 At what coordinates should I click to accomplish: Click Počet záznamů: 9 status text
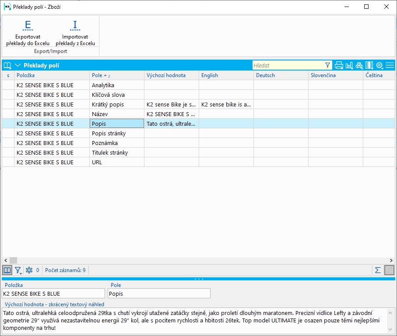[65, 270]
